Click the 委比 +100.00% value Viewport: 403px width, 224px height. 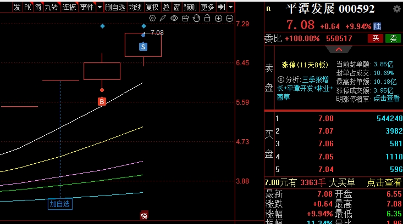pos(302,38)
